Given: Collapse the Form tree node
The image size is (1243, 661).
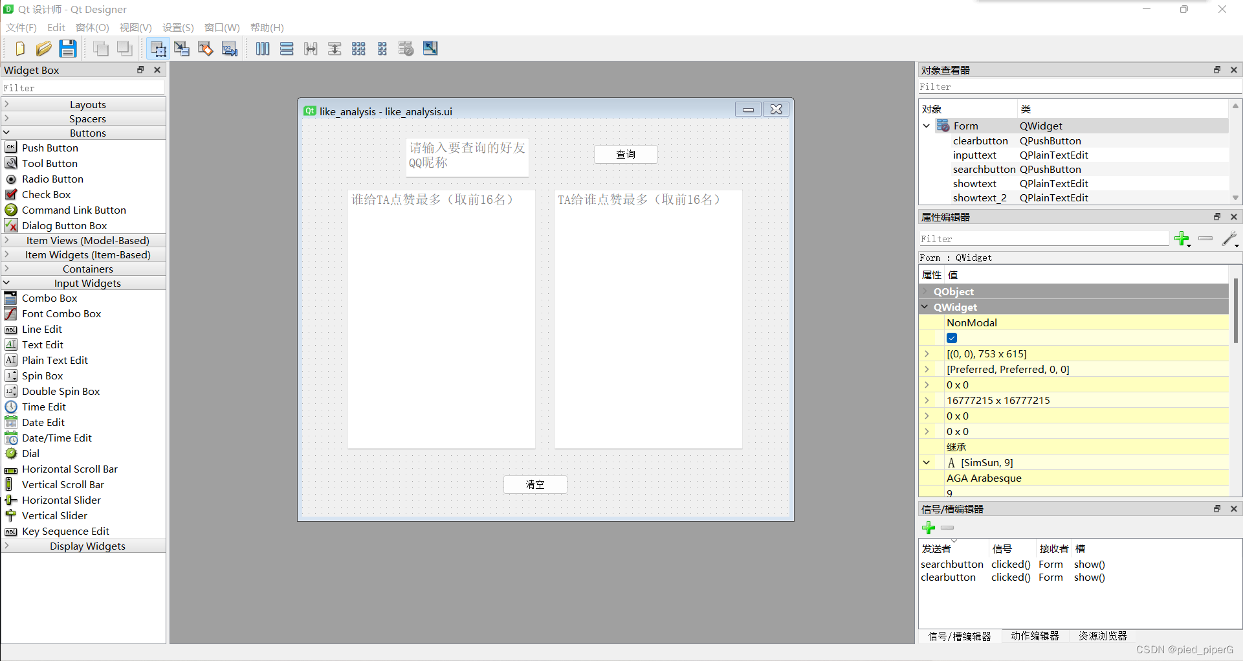Looking at the screenshot, I should [x=926, y=126].
